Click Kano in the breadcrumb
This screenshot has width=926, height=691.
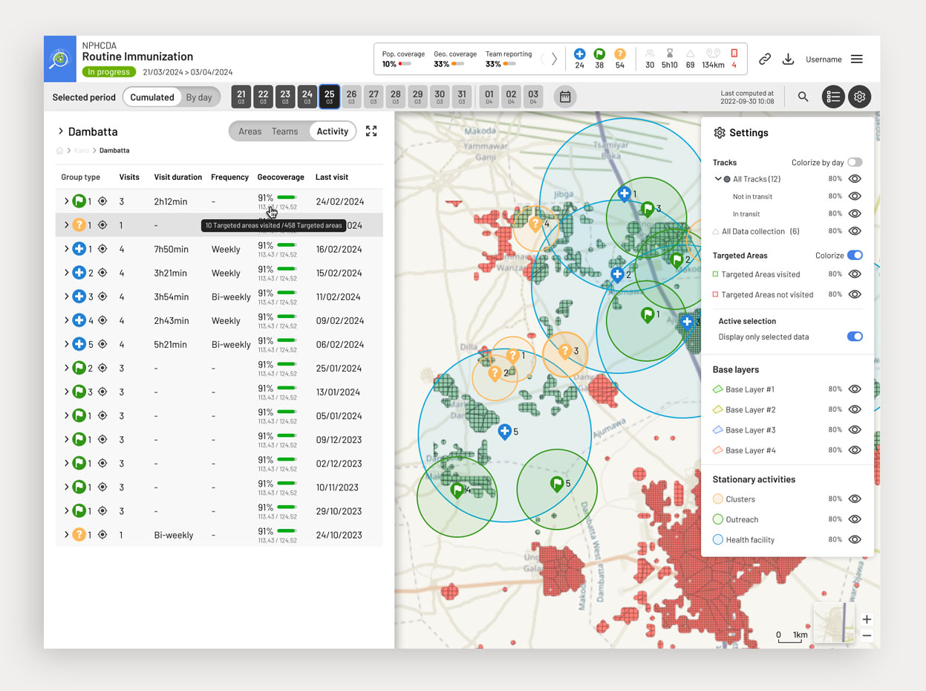tap(81, 151)
